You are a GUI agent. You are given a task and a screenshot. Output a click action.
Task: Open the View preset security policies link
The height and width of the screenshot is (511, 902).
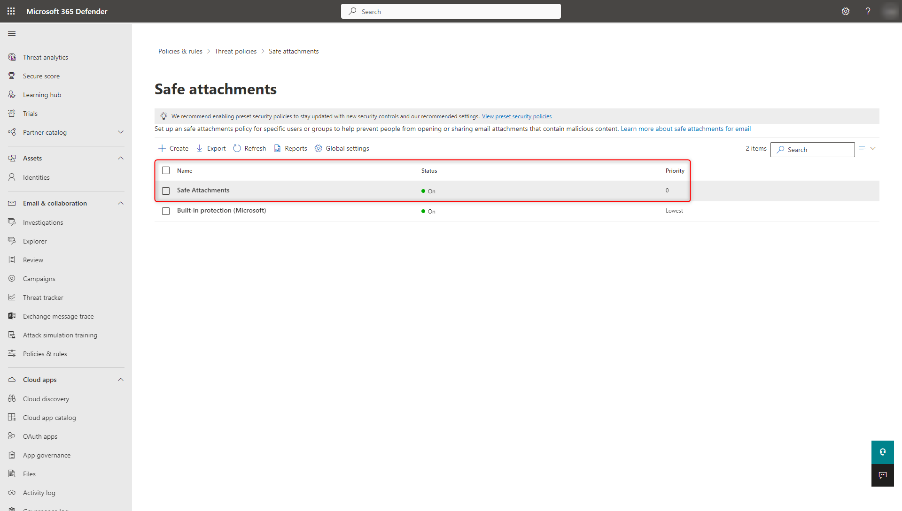click(516, 116)
